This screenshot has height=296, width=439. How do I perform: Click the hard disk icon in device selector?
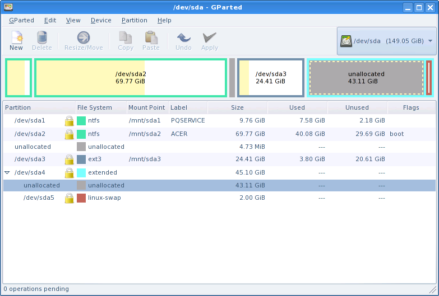(346, 41)
